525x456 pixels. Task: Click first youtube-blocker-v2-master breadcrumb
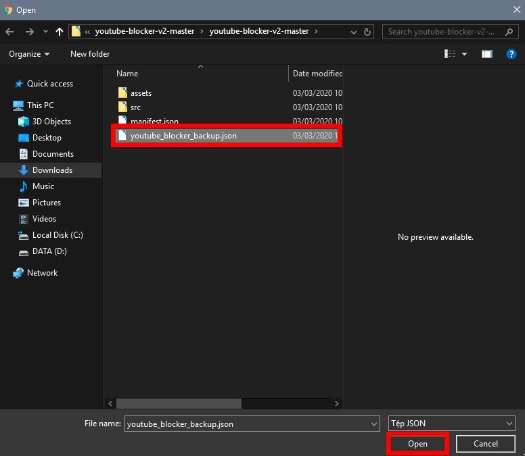point(145,32)
